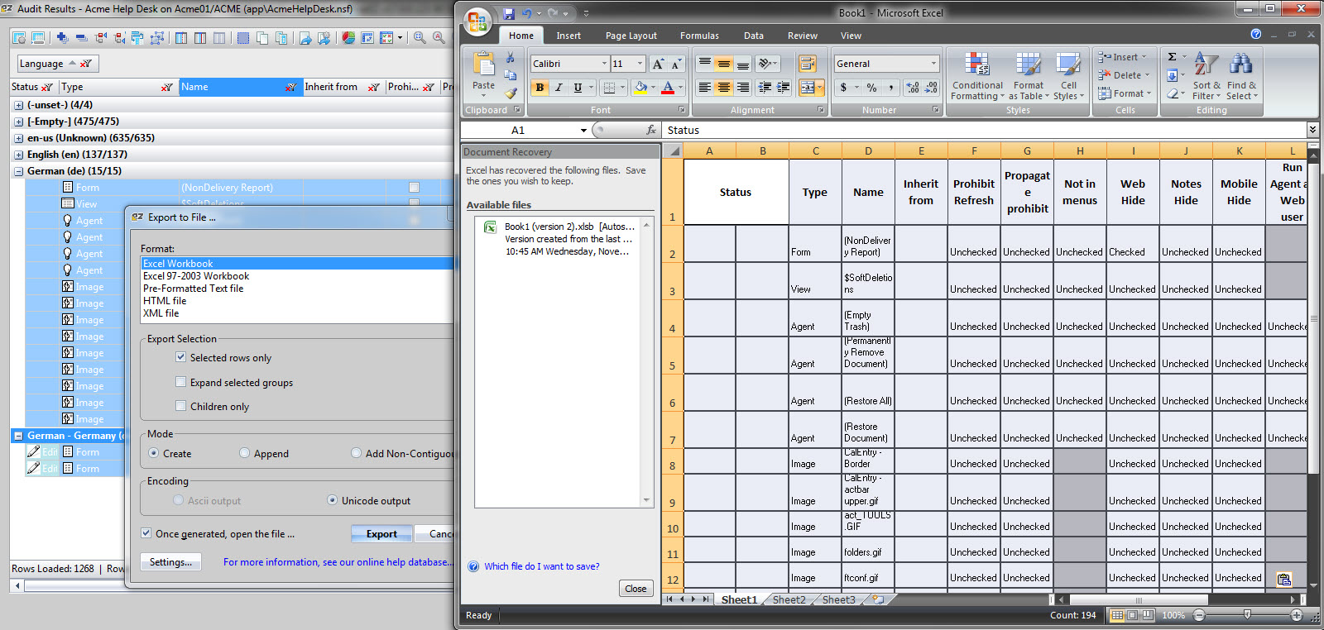
Task: Open the Formulas ribbon tab
Action: click(x=699, y=36)
